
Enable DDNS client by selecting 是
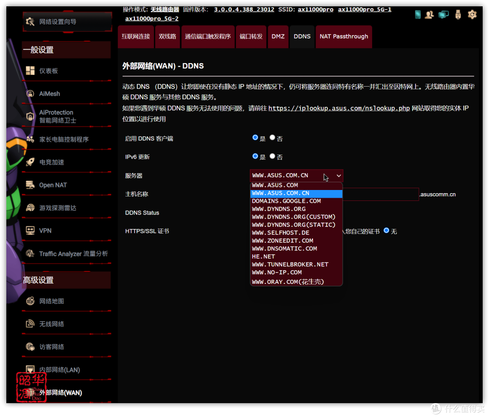tap(255, 137)
